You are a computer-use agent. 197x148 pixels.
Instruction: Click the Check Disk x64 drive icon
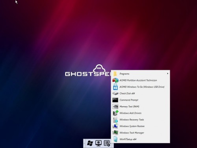coord(115,94)
